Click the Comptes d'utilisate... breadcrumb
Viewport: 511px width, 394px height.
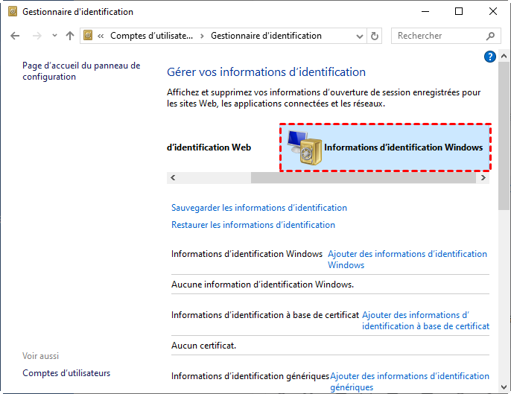coord(151,36)
